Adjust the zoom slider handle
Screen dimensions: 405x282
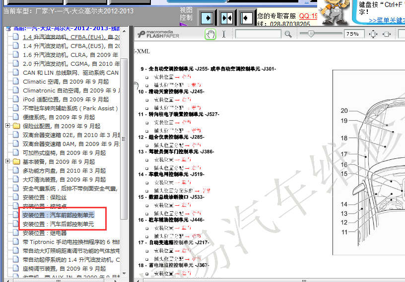pyautogui.click(x=311, y=34)
